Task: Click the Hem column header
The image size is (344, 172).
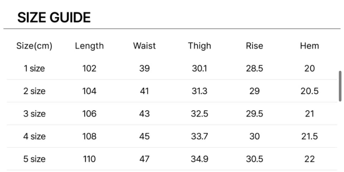Action: (309, 46)
